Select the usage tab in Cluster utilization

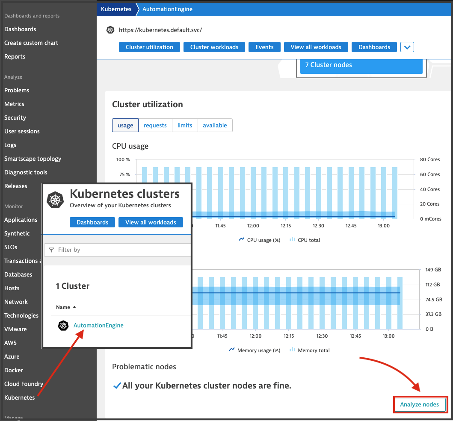(x=125, y=125)
